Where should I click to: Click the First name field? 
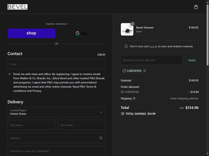point(31,125)
